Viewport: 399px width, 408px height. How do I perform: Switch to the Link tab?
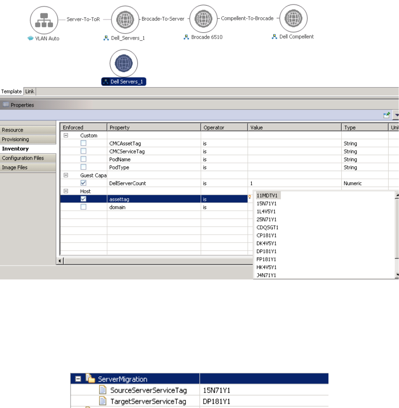point(30,91)
